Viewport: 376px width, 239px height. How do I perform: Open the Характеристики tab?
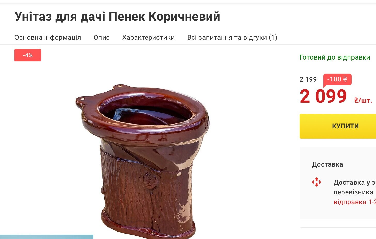[x=148, y=38]
